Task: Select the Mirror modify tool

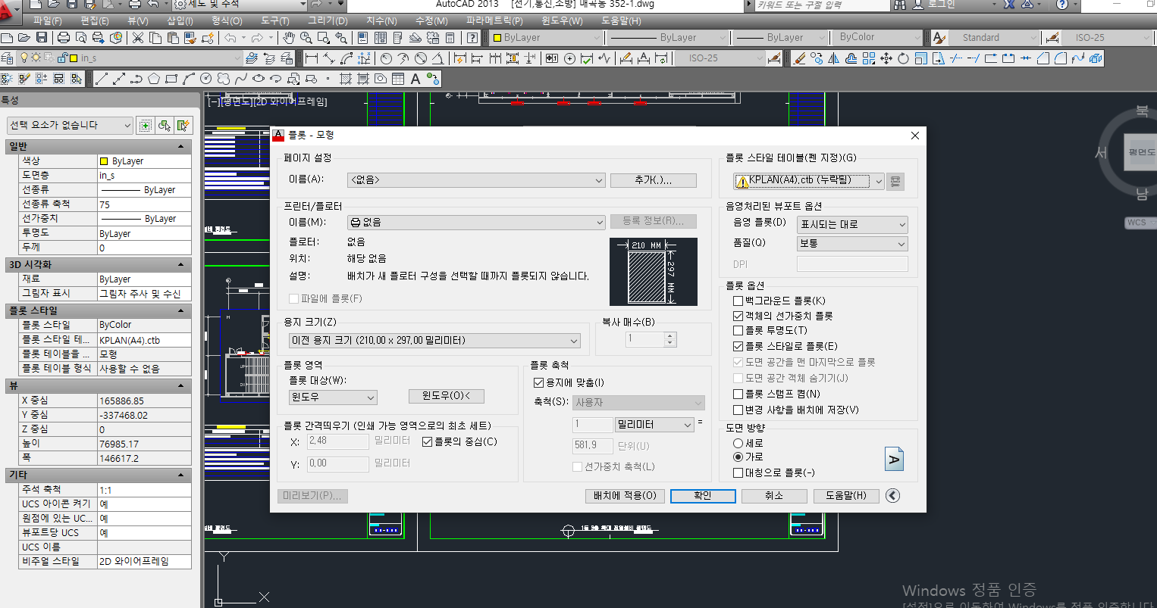Action: 834,58
